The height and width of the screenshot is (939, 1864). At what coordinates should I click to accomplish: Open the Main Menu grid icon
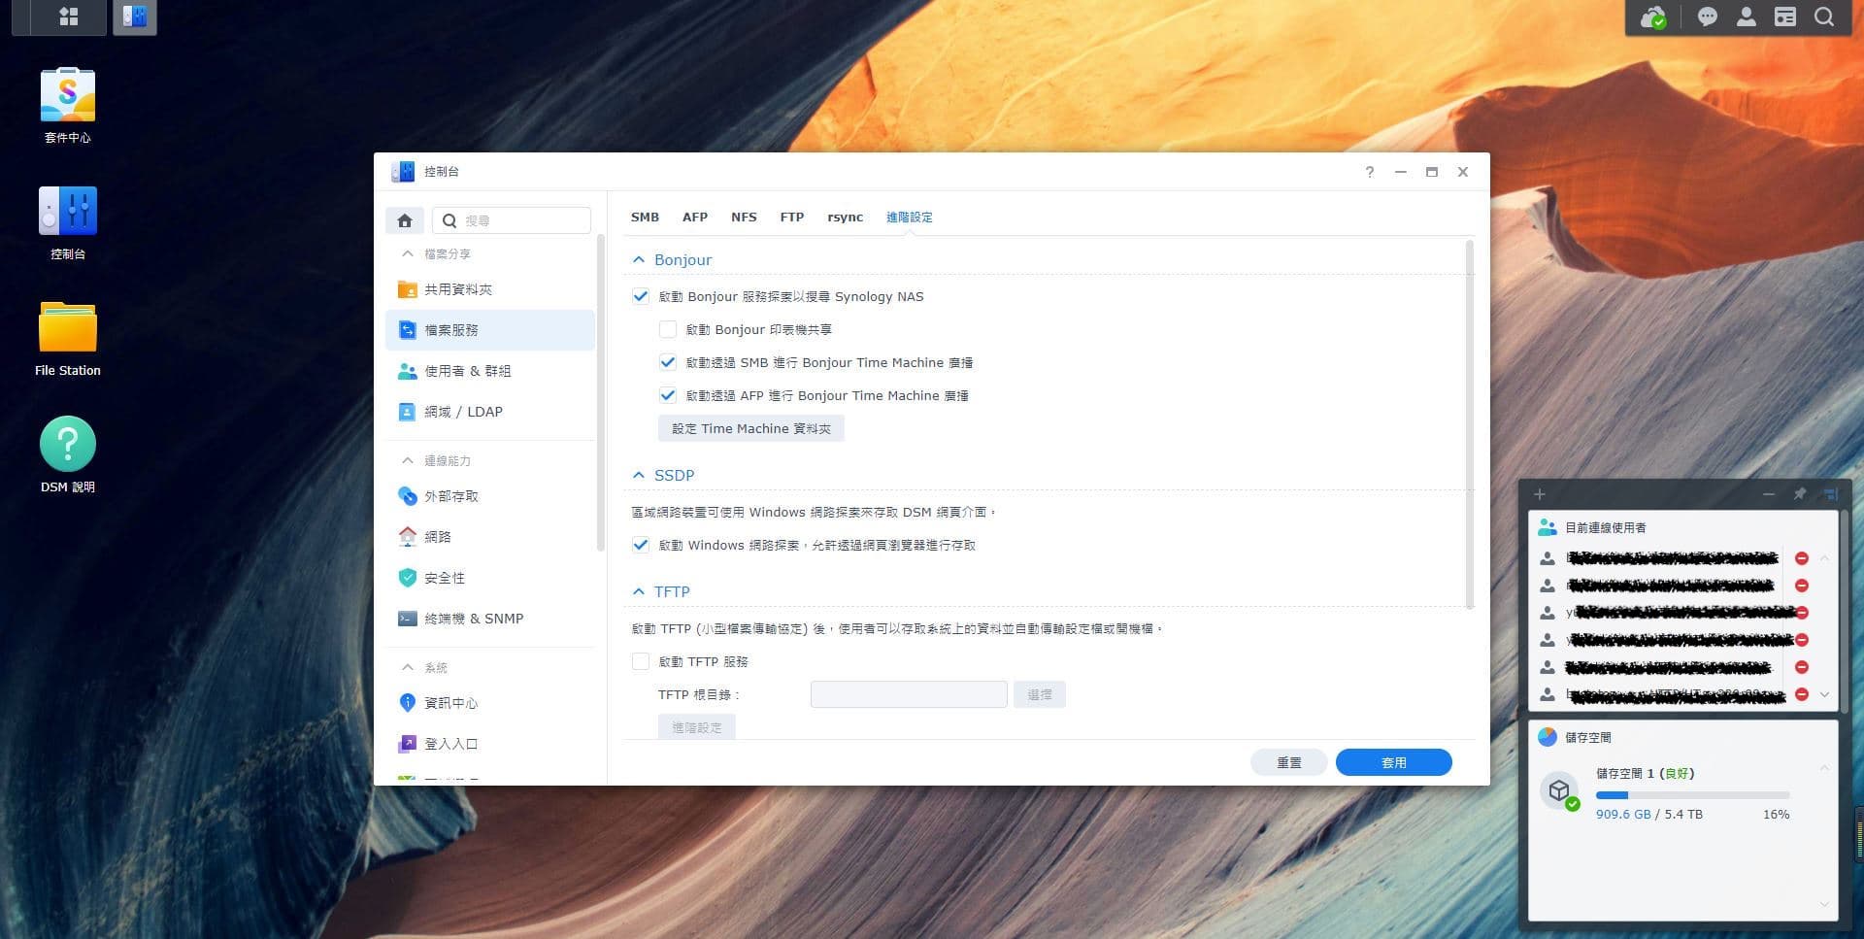click(x=68, y=17)
